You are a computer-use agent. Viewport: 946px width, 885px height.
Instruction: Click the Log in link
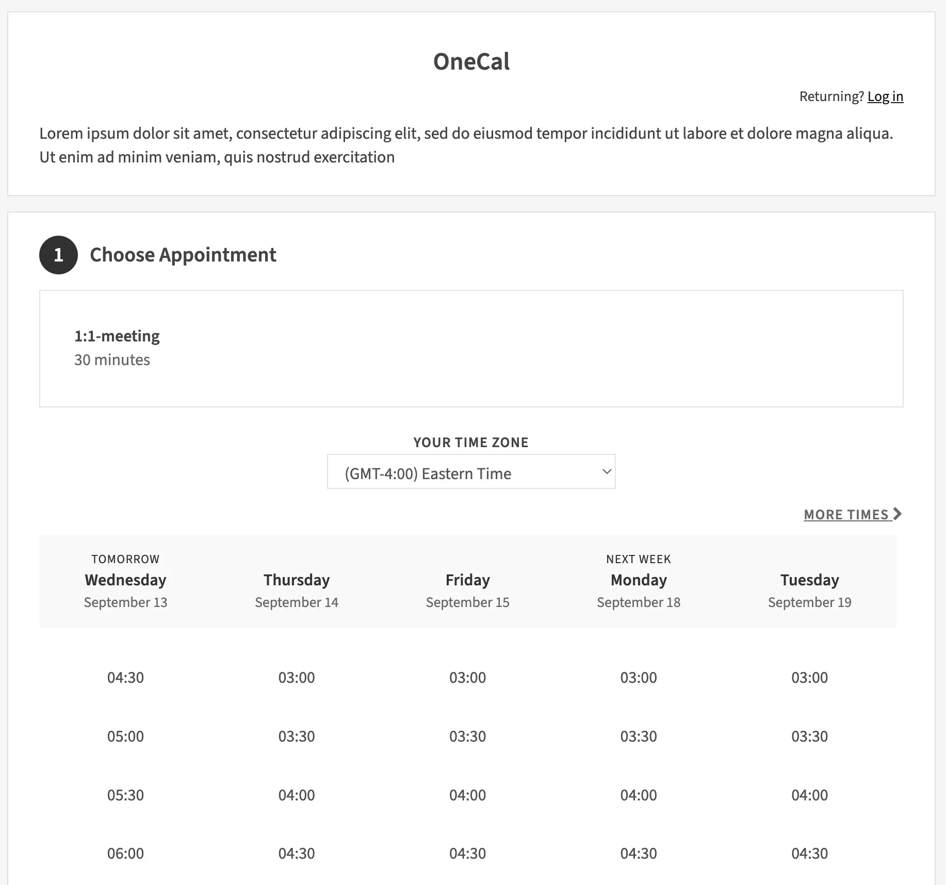885,96
